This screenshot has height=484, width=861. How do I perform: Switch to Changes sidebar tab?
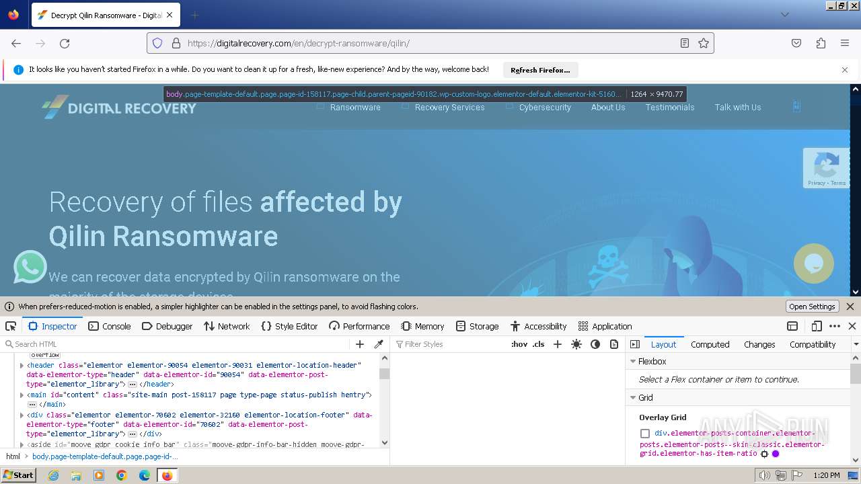point(759,344)
